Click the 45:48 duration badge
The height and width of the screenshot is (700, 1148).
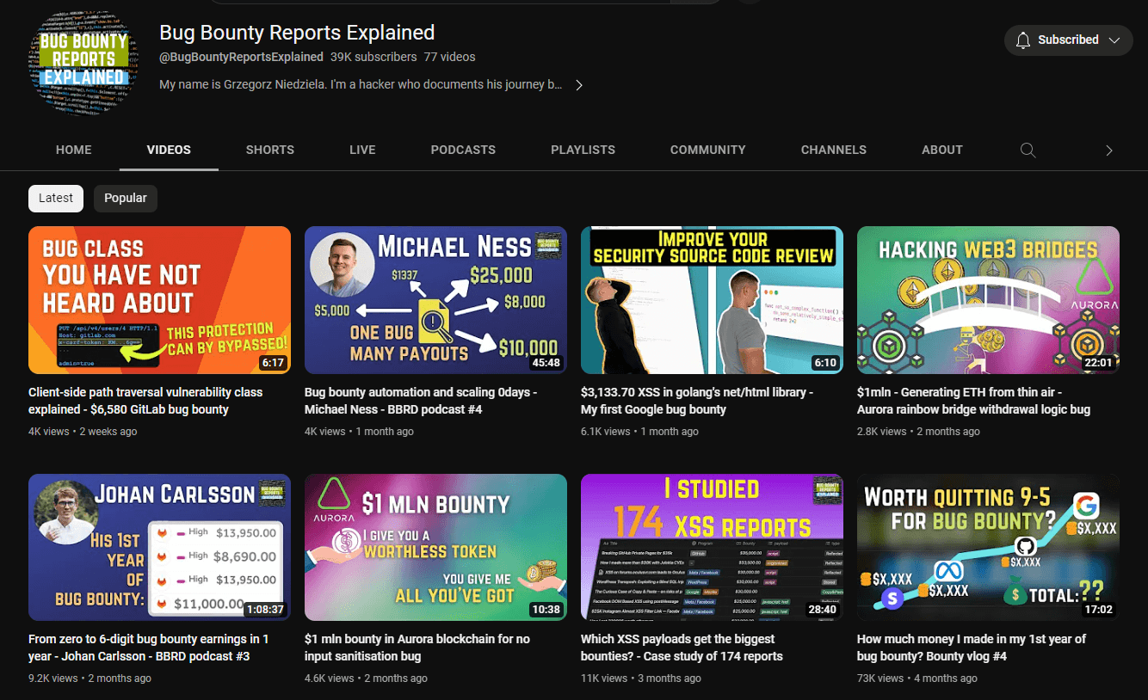[x=546, y=363]
